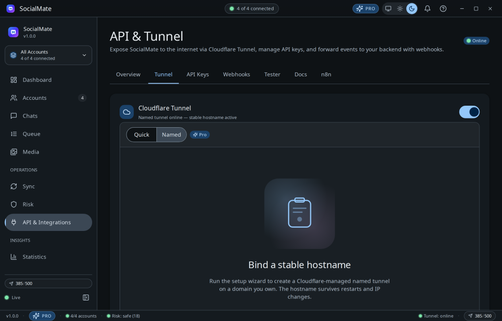Click the API & Integrations plug icon

tap(13, 222)
